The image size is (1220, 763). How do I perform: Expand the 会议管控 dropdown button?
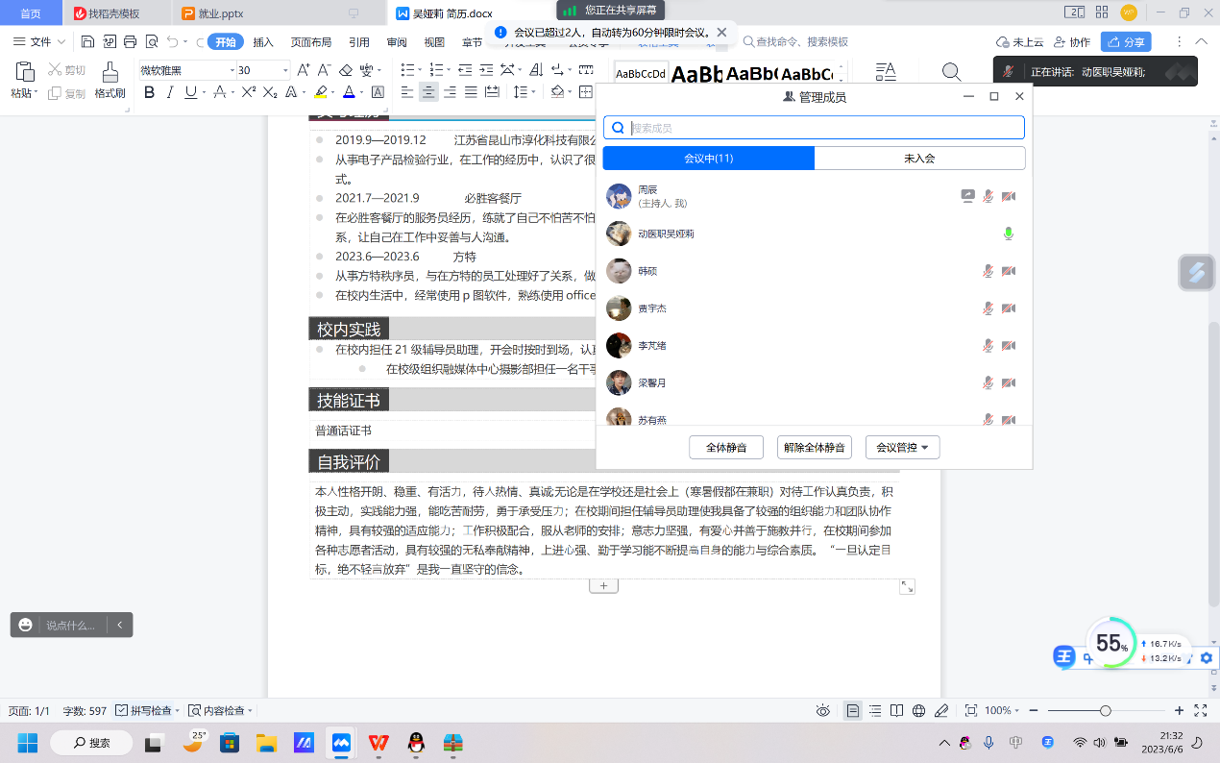point(902,448)
